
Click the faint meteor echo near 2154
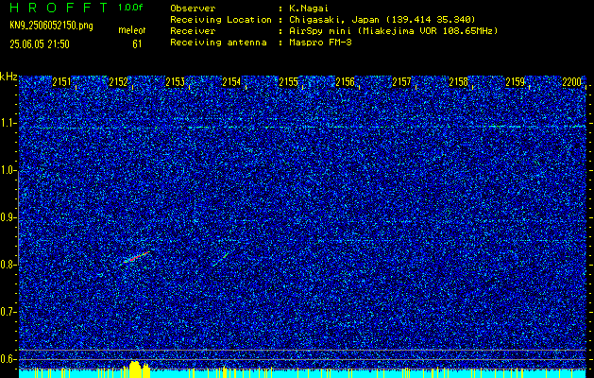click(220, 260)
